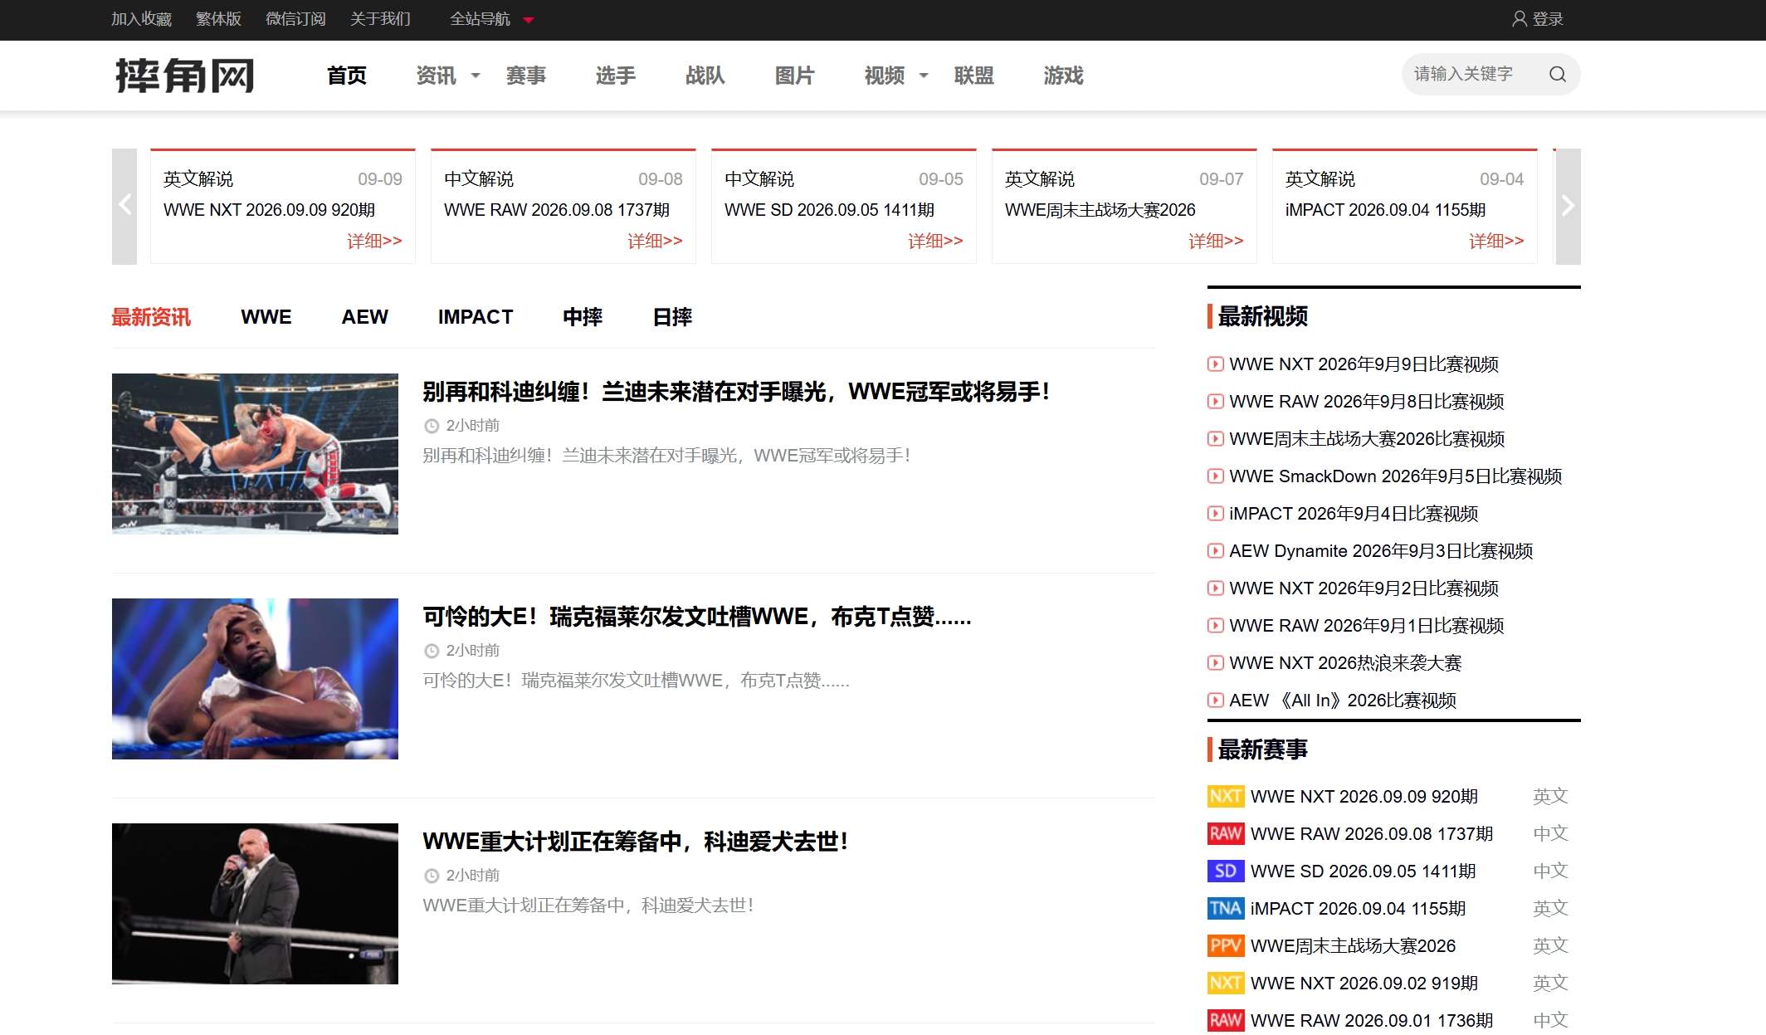Go to previous carousel slide arrow
The height and width of the screenshot is (1035, 1766).
pos(124,206)
